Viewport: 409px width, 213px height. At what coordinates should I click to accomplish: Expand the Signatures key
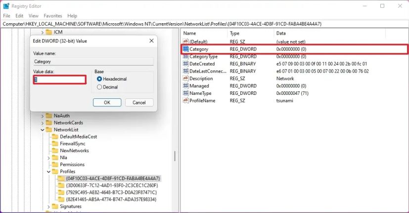pos(48,207)
